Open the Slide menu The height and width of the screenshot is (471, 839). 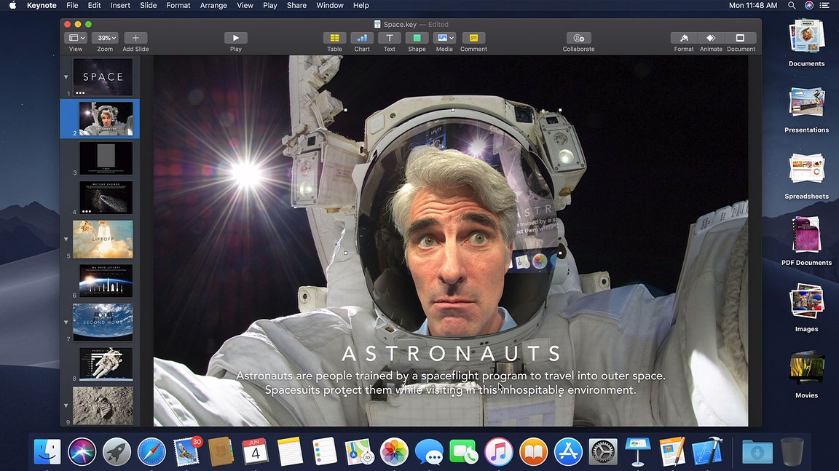(148, 5)
